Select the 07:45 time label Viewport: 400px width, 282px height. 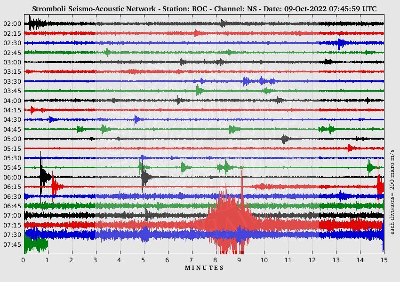coord(12,245)
